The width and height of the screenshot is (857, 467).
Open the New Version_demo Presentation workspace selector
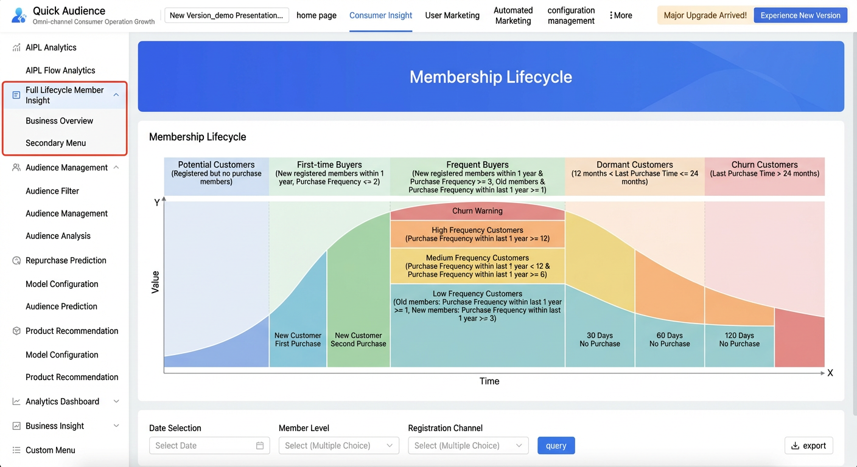point(227,15)
